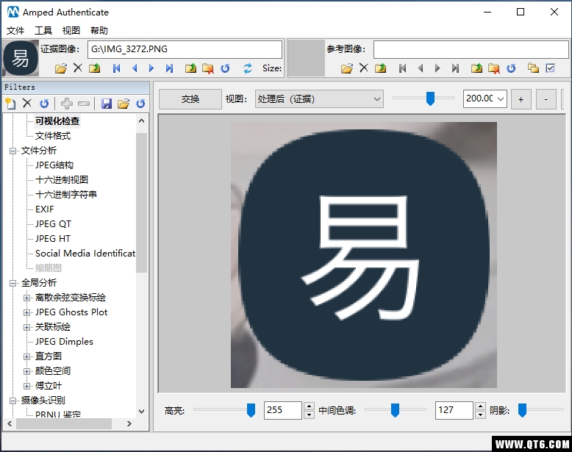Click the 阴影 slider handle
Viewport: 572px width, 452px height.
coord(523,410)
